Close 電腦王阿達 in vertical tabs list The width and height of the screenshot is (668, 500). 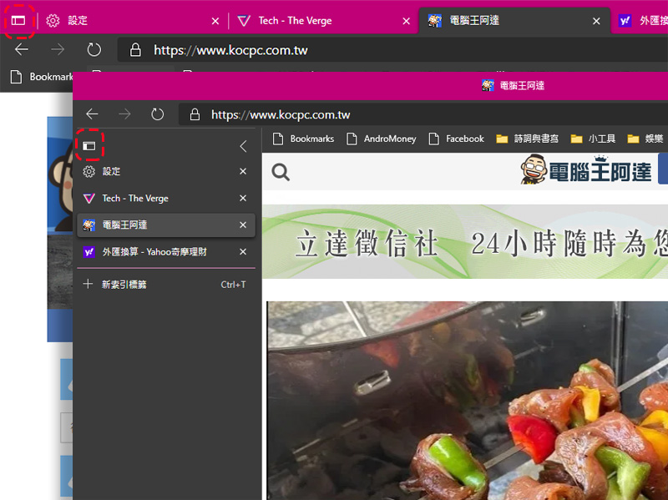pos(243,225)
